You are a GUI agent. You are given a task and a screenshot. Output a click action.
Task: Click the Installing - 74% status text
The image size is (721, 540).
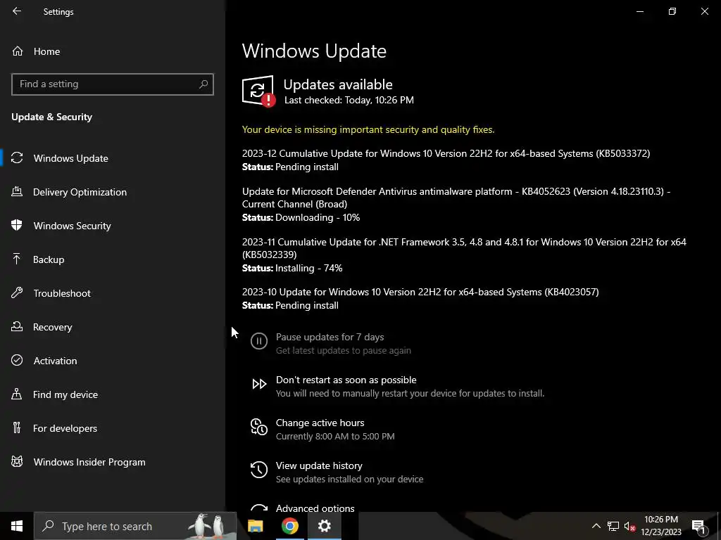308,268
